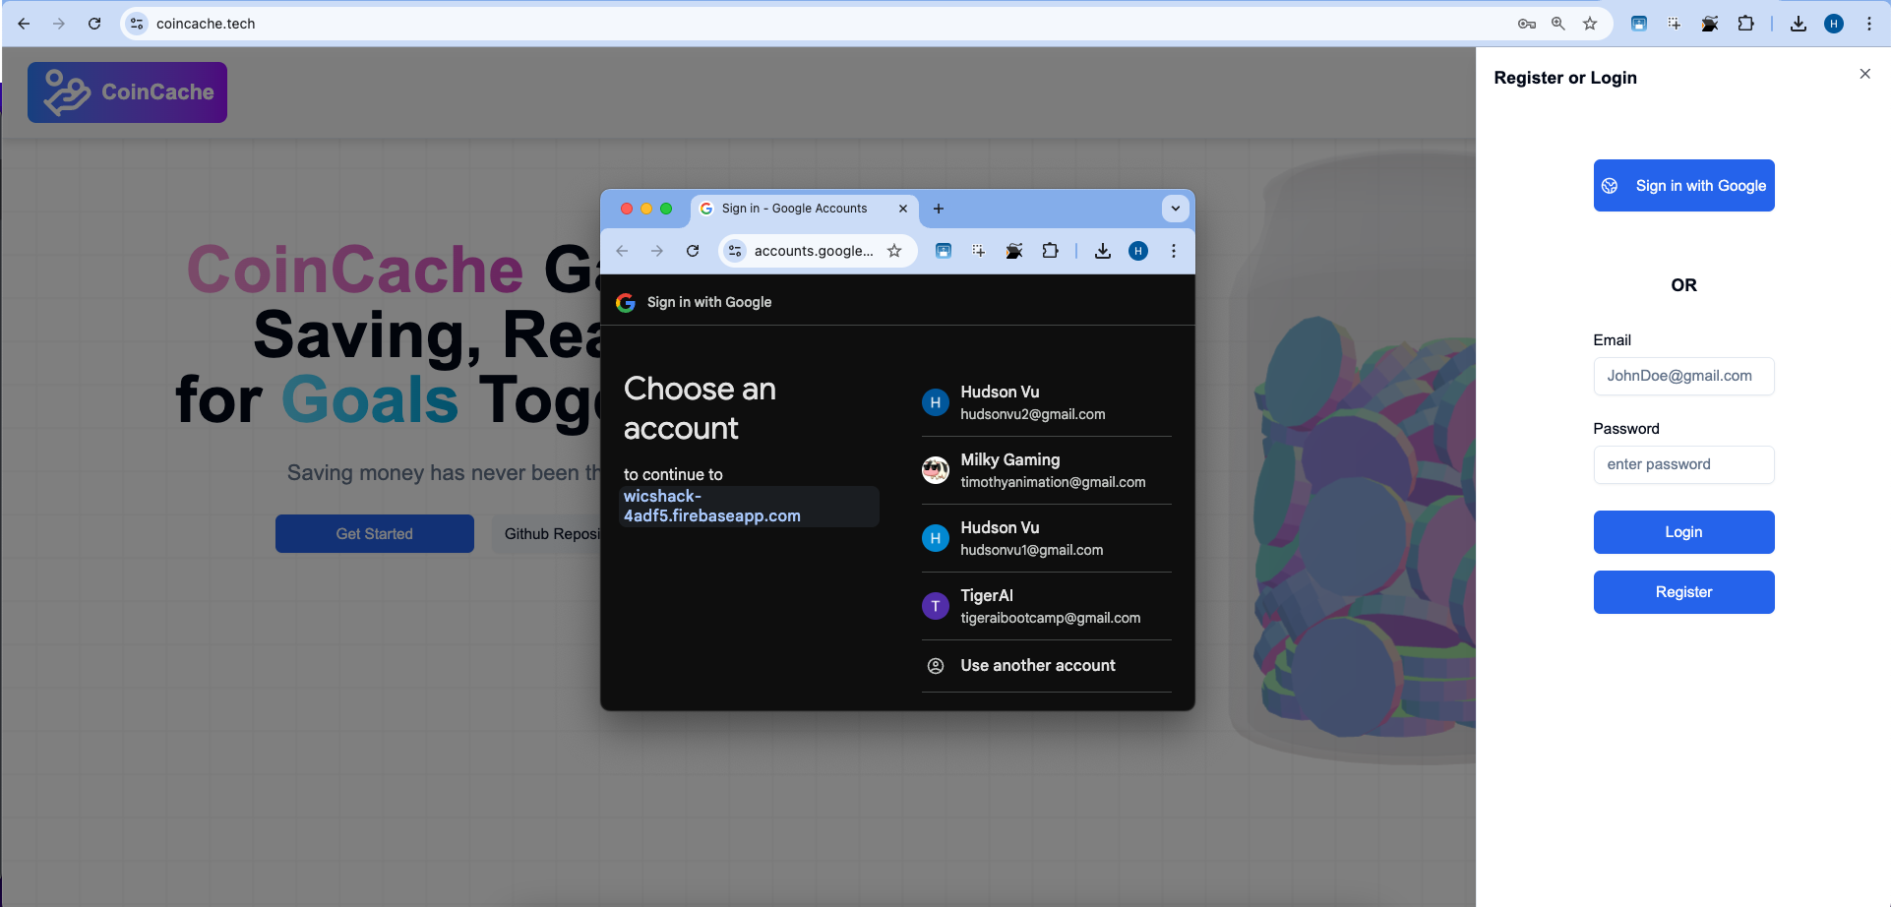This screenshot has width=1891, height=907.
Task: Click Sign in with Google in the side panel
Action: (x=1684, y=186)
